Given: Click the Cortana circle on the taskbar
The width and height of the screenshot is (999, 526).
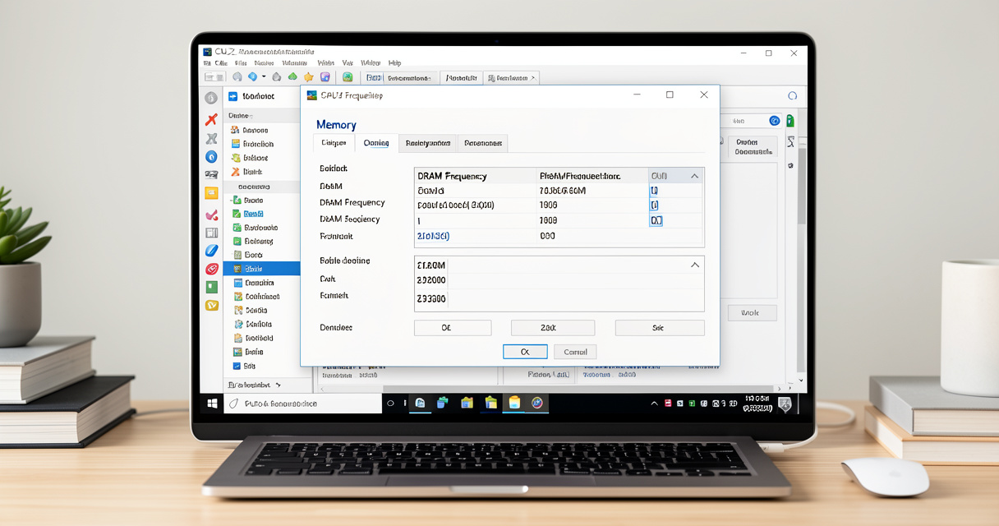Looking at the screenshot, I should (390, 404).
